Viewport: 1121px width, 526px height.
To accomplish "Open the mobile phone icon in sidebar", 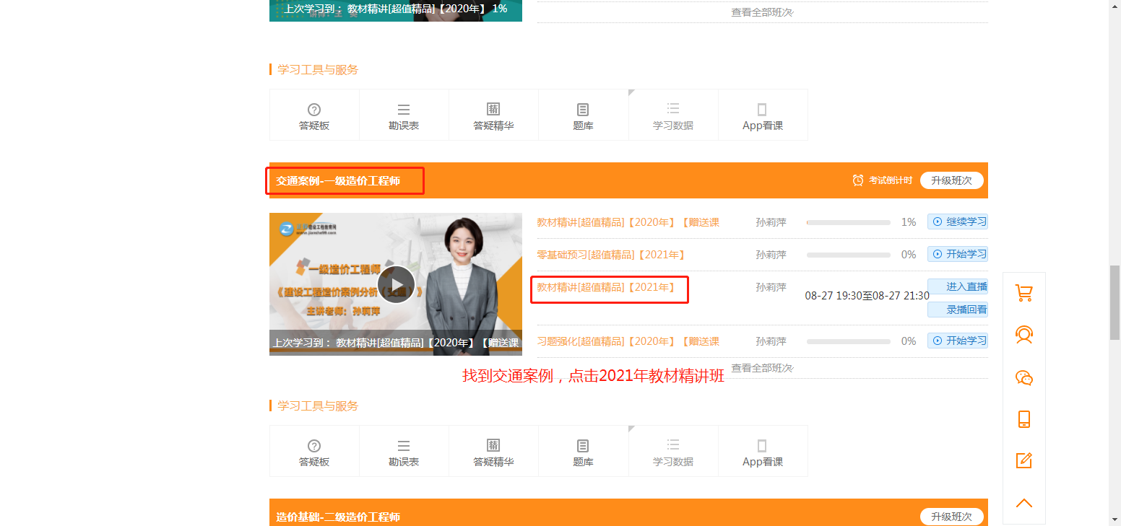I will 1023,419.
